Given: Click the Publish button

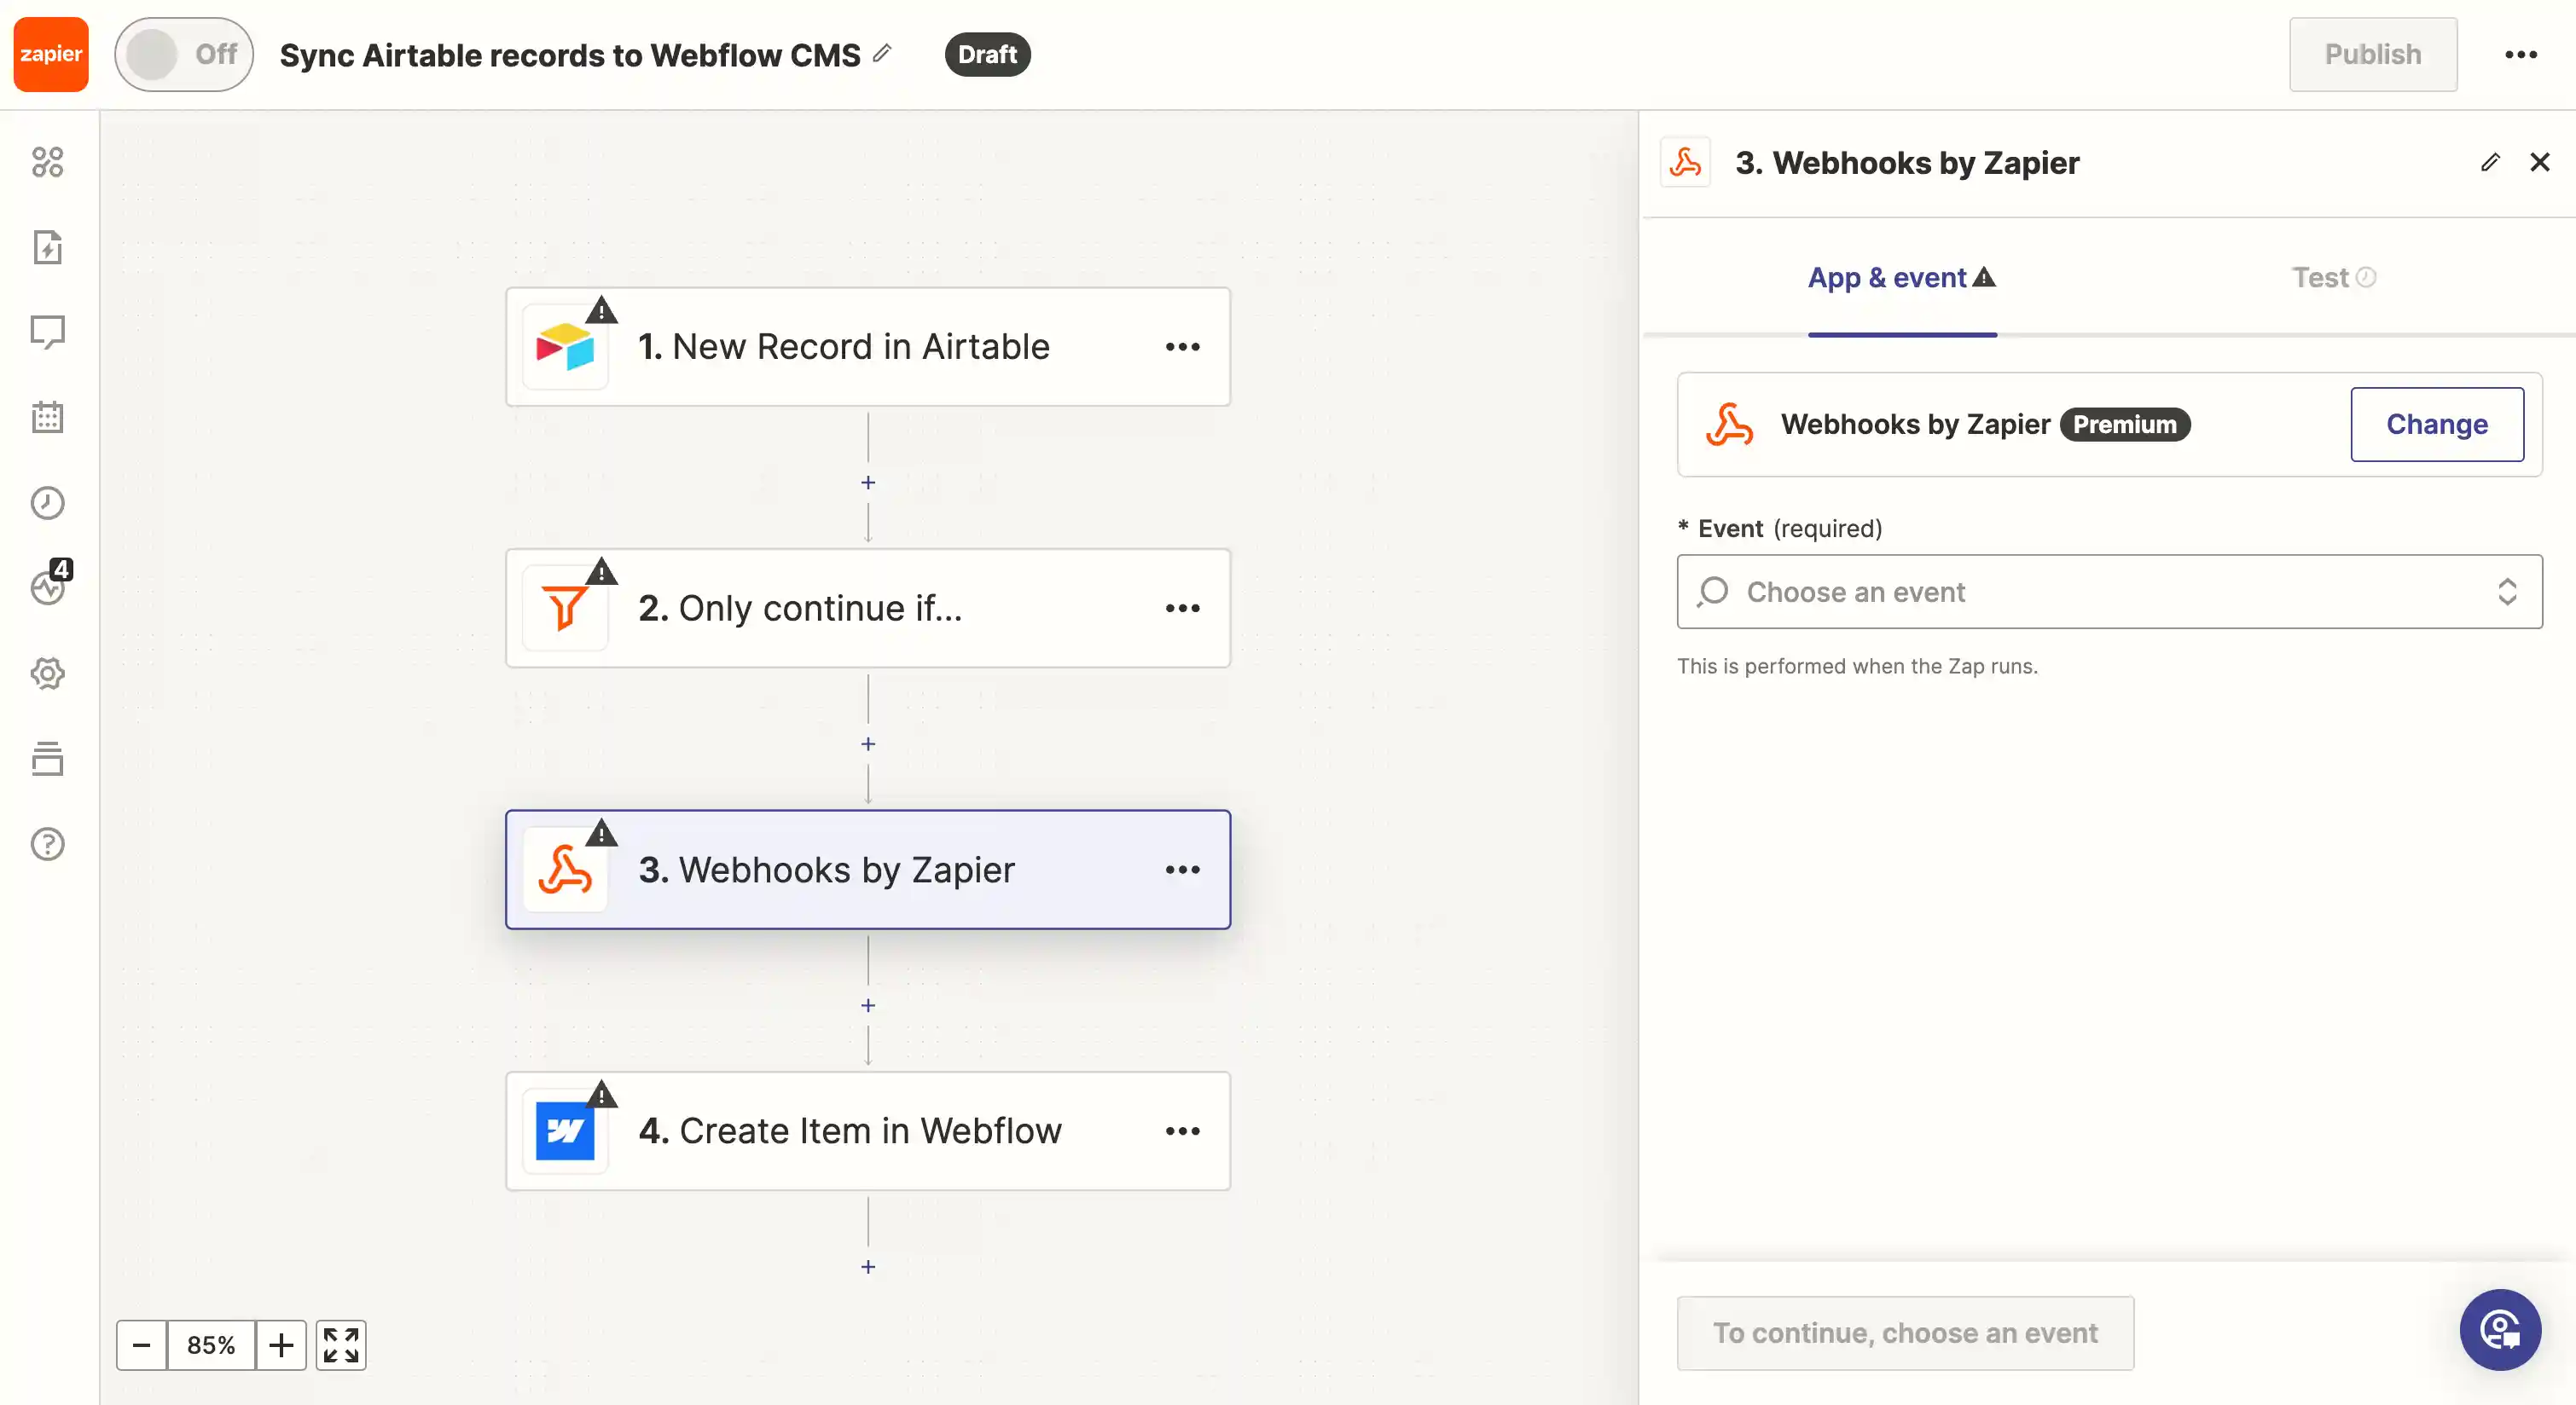Looking at the screenshot, I should pyautogui.click(x=2373, y=54).
